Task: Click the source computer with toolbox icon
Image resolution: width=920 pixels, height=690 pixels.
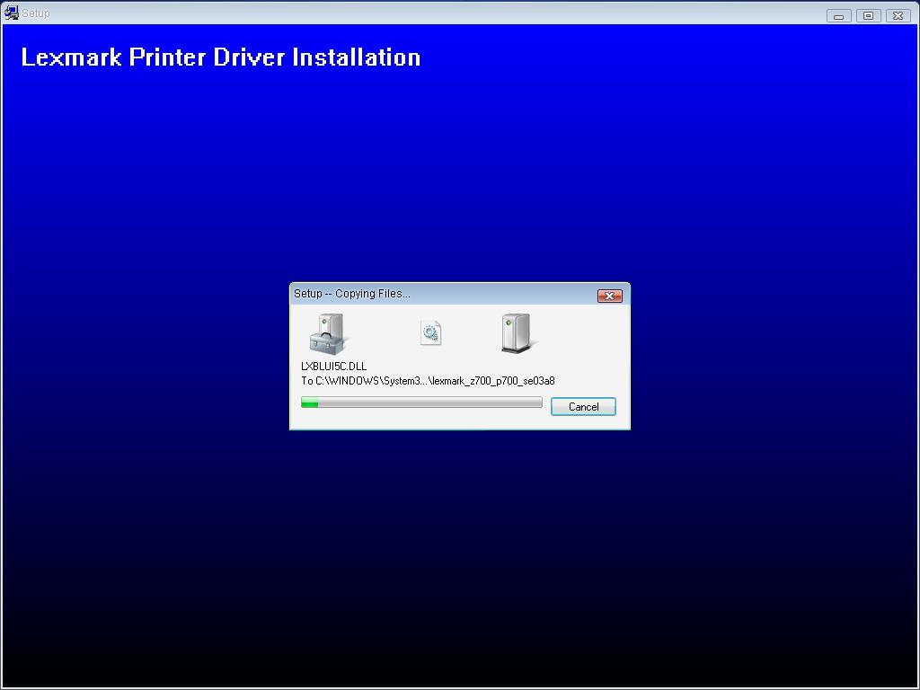Action: click(327, 334)
